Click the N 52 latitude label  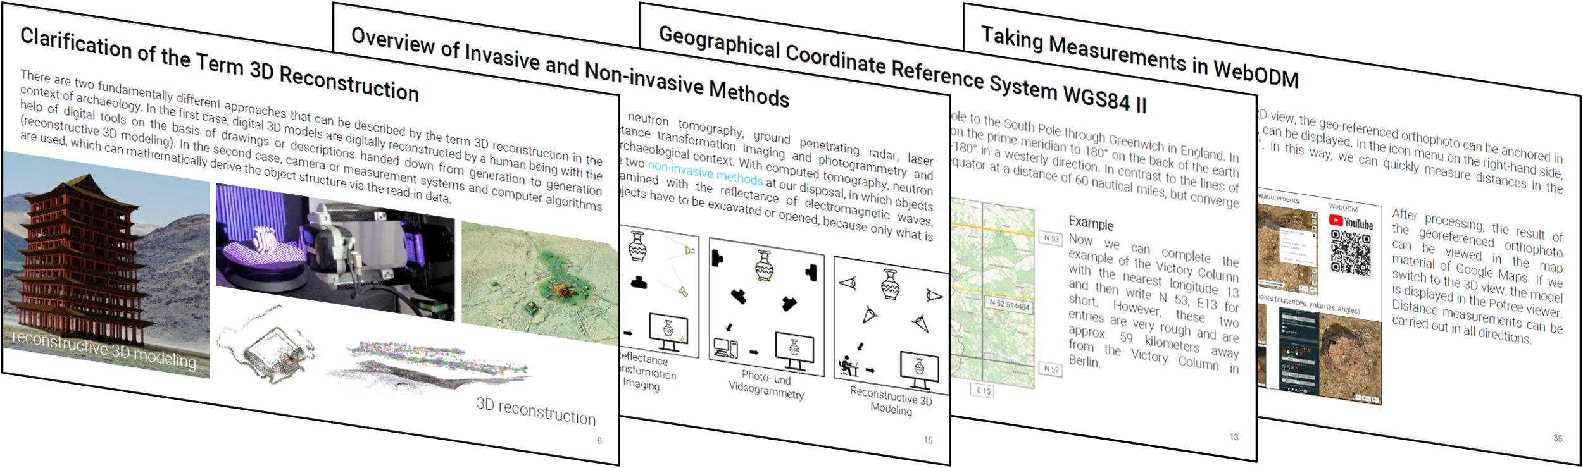pos(1051,369)
